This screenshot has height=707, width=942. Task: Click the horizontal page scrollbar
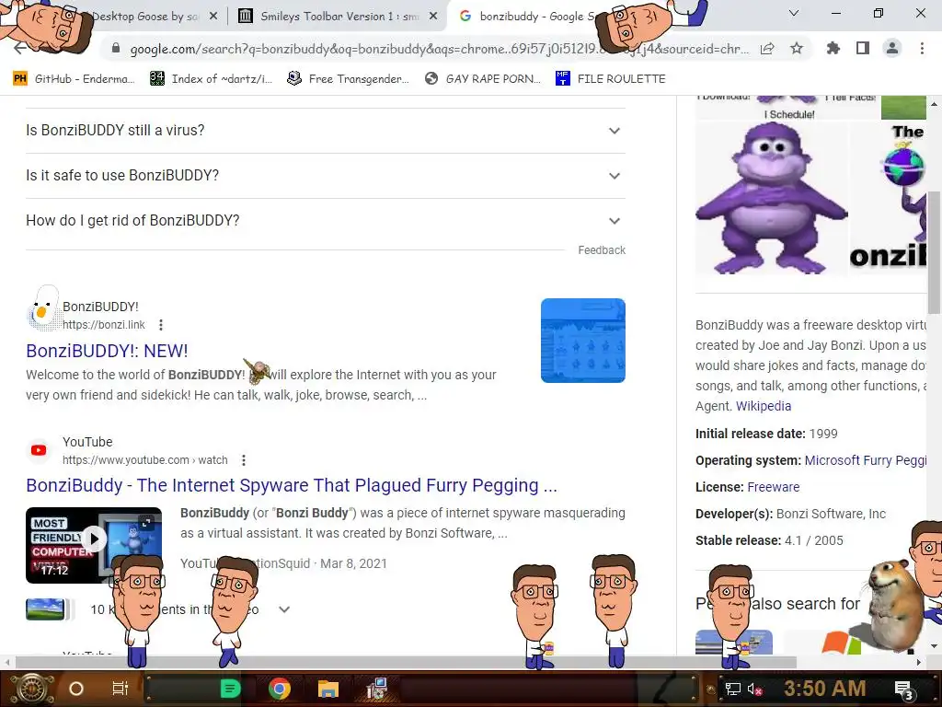point(406,662)
